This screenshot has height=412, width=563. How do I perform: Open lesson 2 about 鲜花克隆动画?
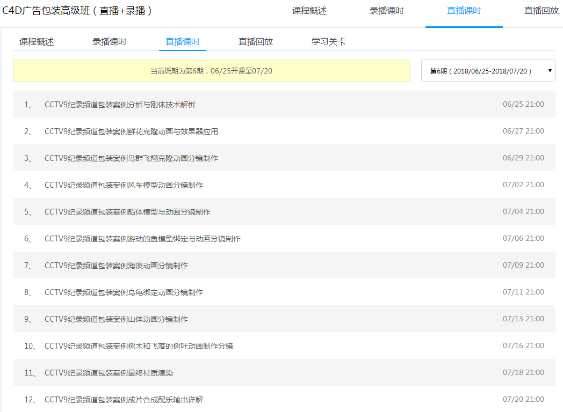[x=131, y=131]
